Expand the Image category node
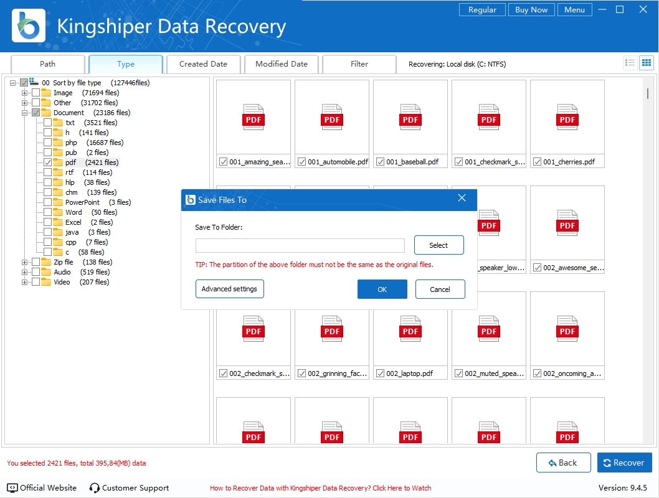Image resolution: width=659 pixels, height=498 pixels. point(24,93)
